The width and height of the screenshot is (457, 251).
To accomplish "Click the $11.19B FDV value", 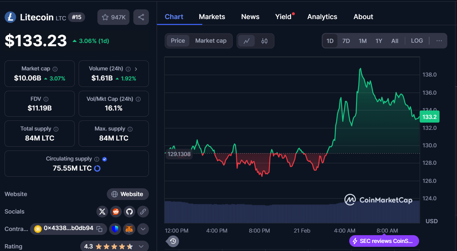I will pos(39,108).
